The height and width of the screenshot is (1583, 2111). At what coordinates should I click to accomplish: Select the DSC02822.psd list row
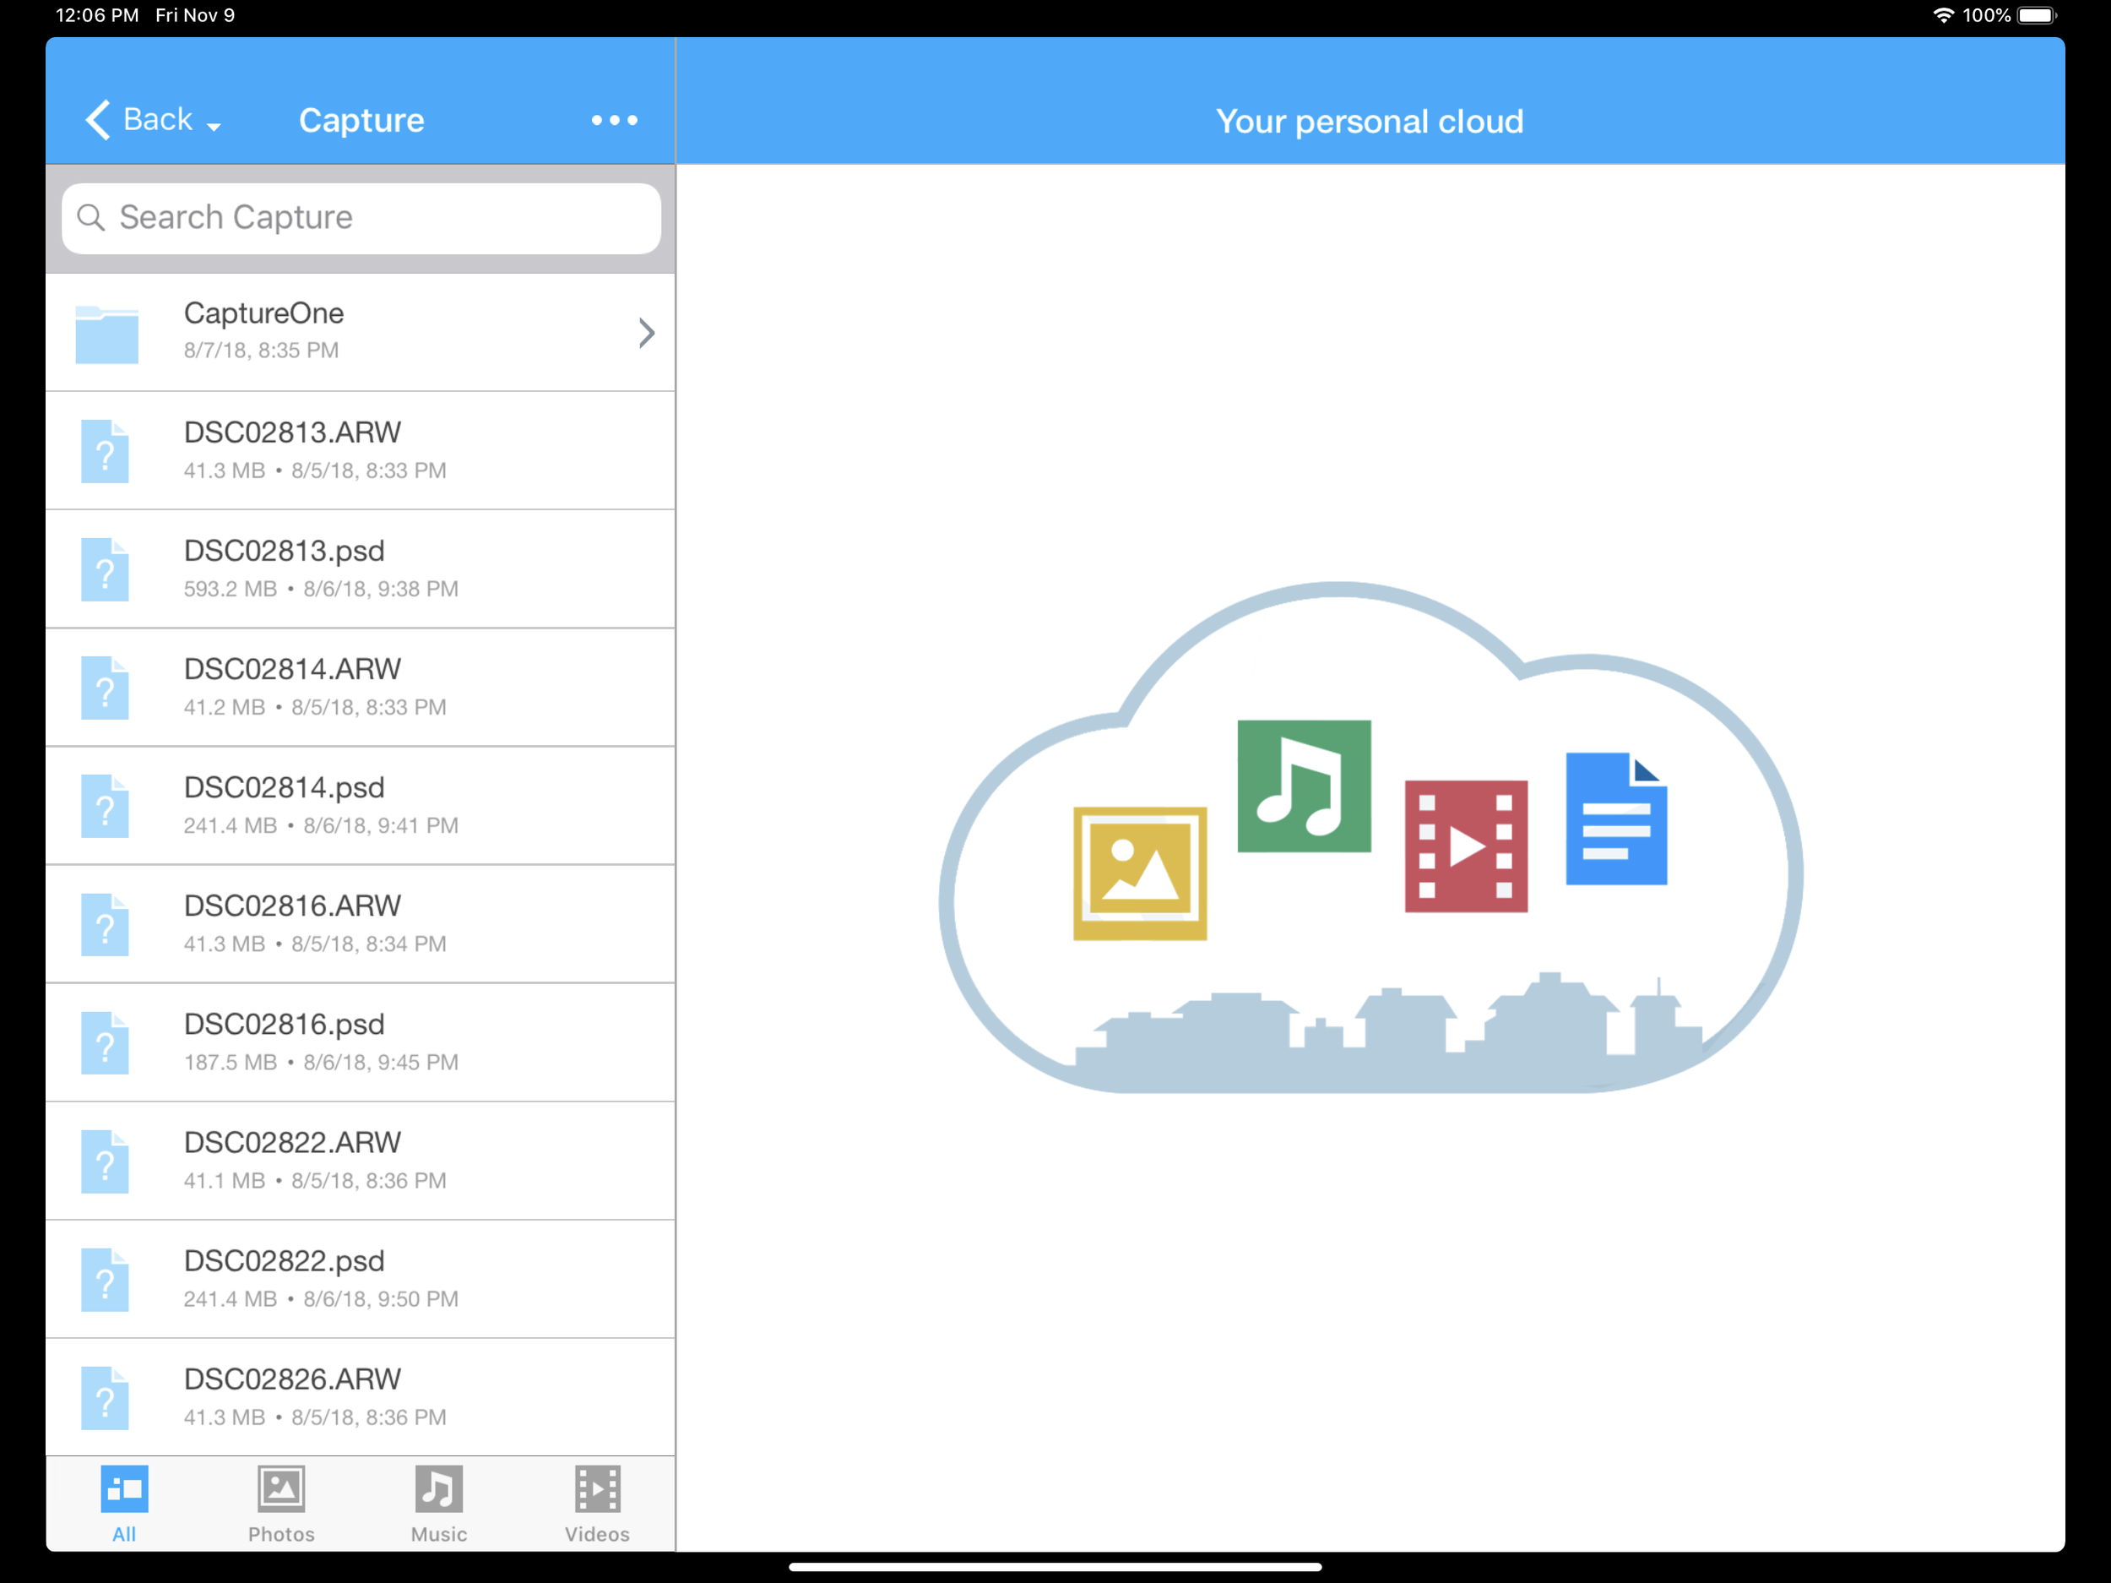[361, 1280]
